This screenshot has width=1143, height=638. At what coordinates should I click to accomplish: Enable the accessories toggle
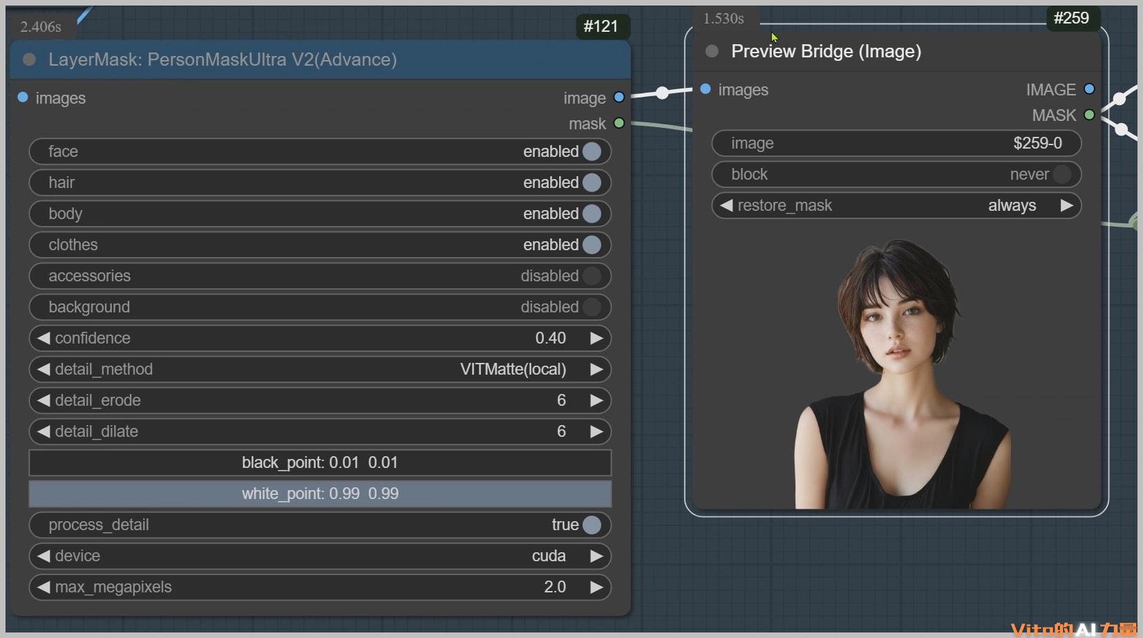(x=592, y=276)
